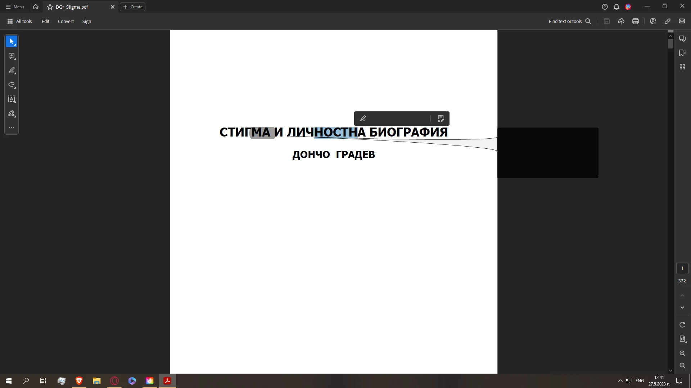Screen dimensions: 691x388
Task: Open the Edit menu
Action: coord(45,22)
